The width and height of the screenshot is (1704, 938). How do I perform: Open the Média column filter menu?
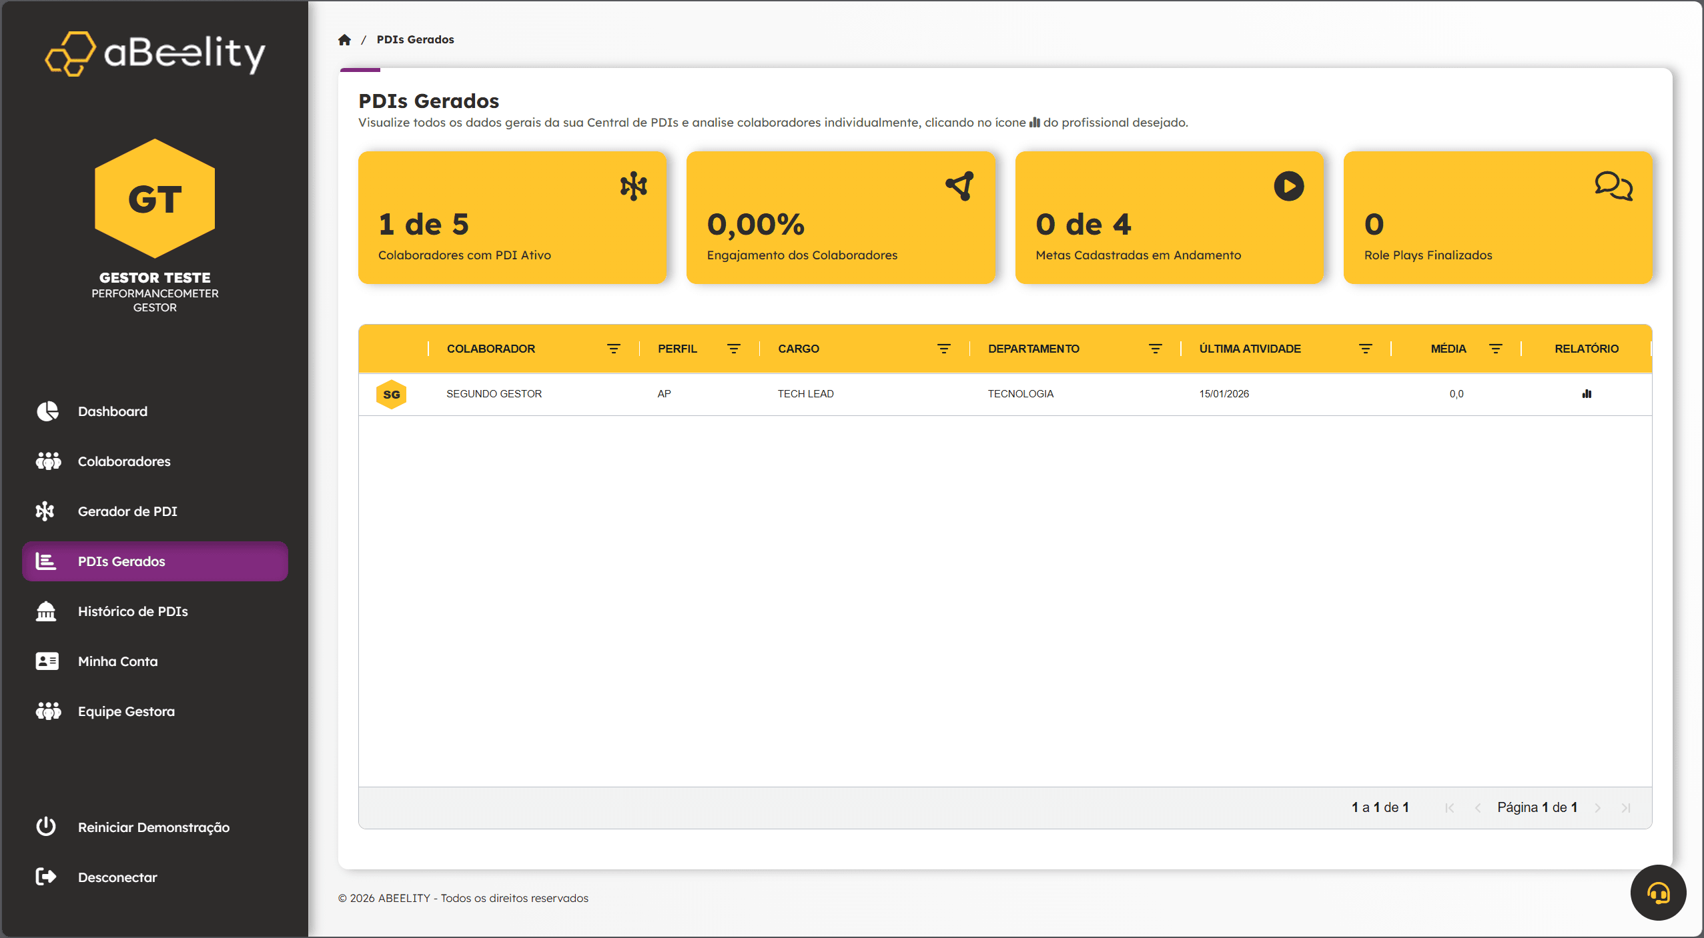click(x=1495, y=349)
